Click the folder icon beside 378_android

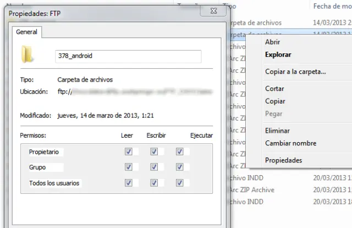(26, 55)
